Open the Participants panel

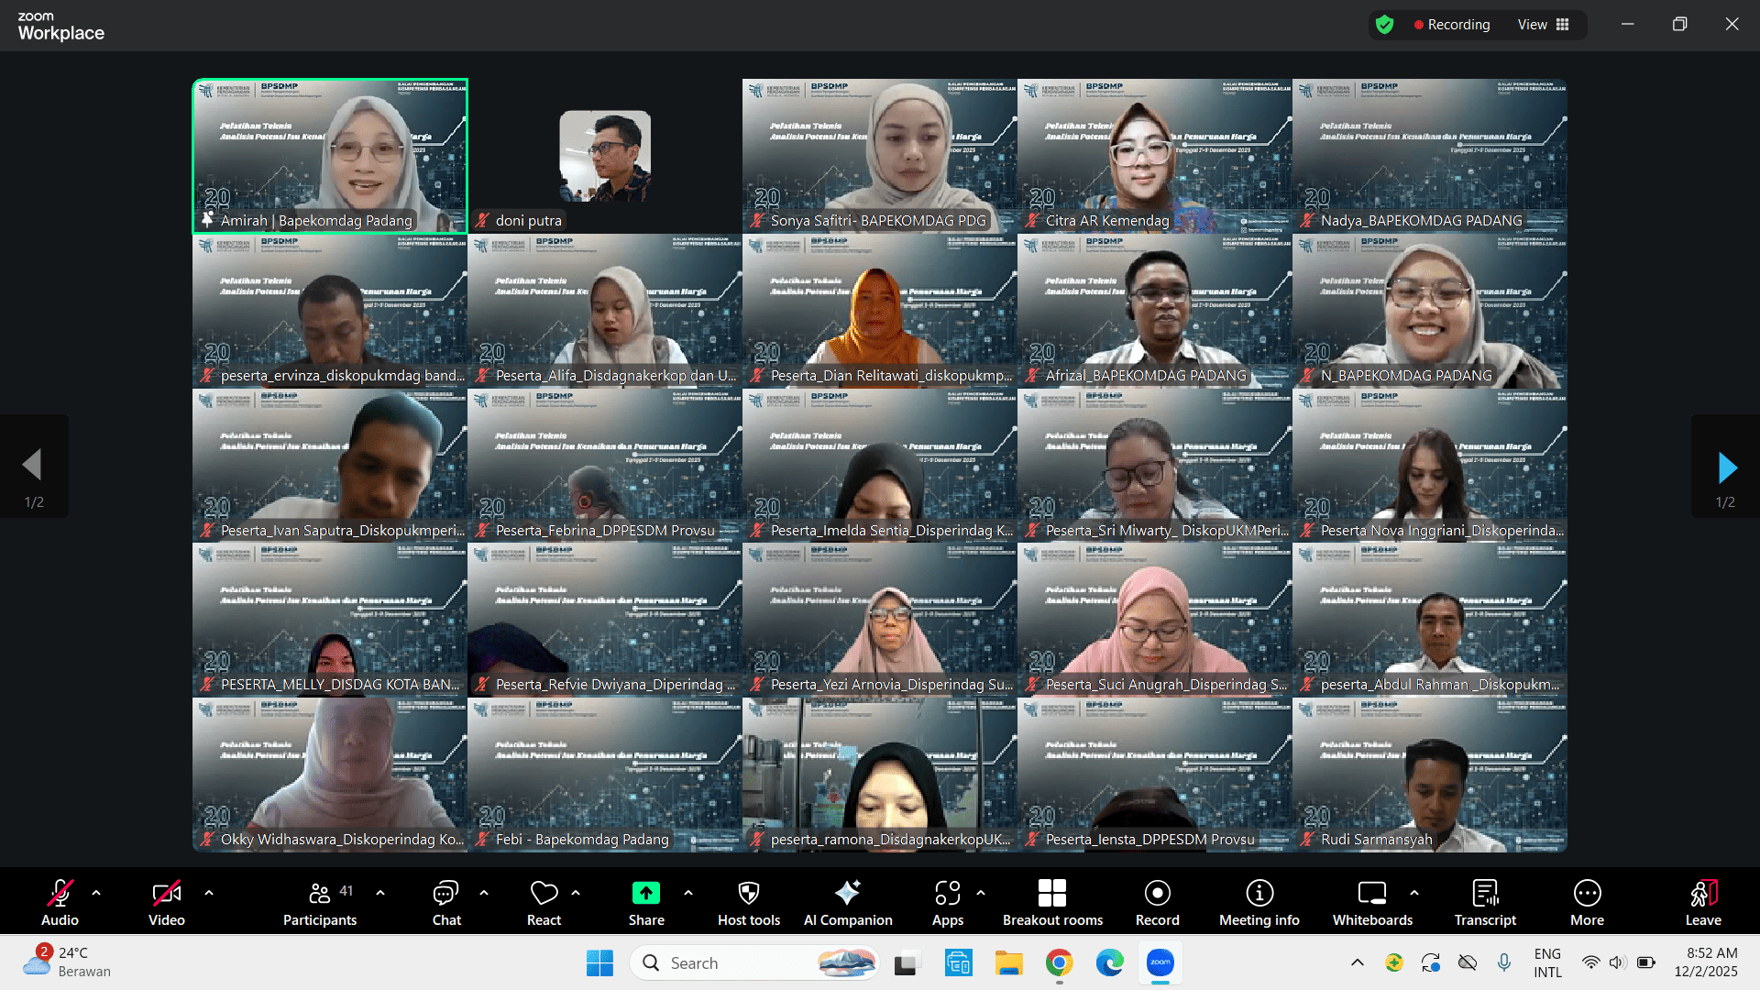point(319,903)
